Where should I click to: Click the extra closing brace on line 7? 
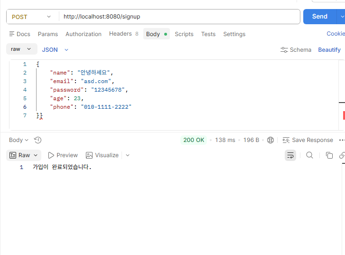41,115
